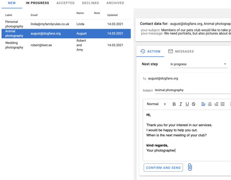Switch to the NEW tab
The image size is (231, 180).
12,3
